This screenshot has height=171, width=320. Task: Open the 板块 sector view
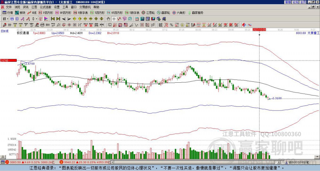pyautogui.click(x=20, y=12)
